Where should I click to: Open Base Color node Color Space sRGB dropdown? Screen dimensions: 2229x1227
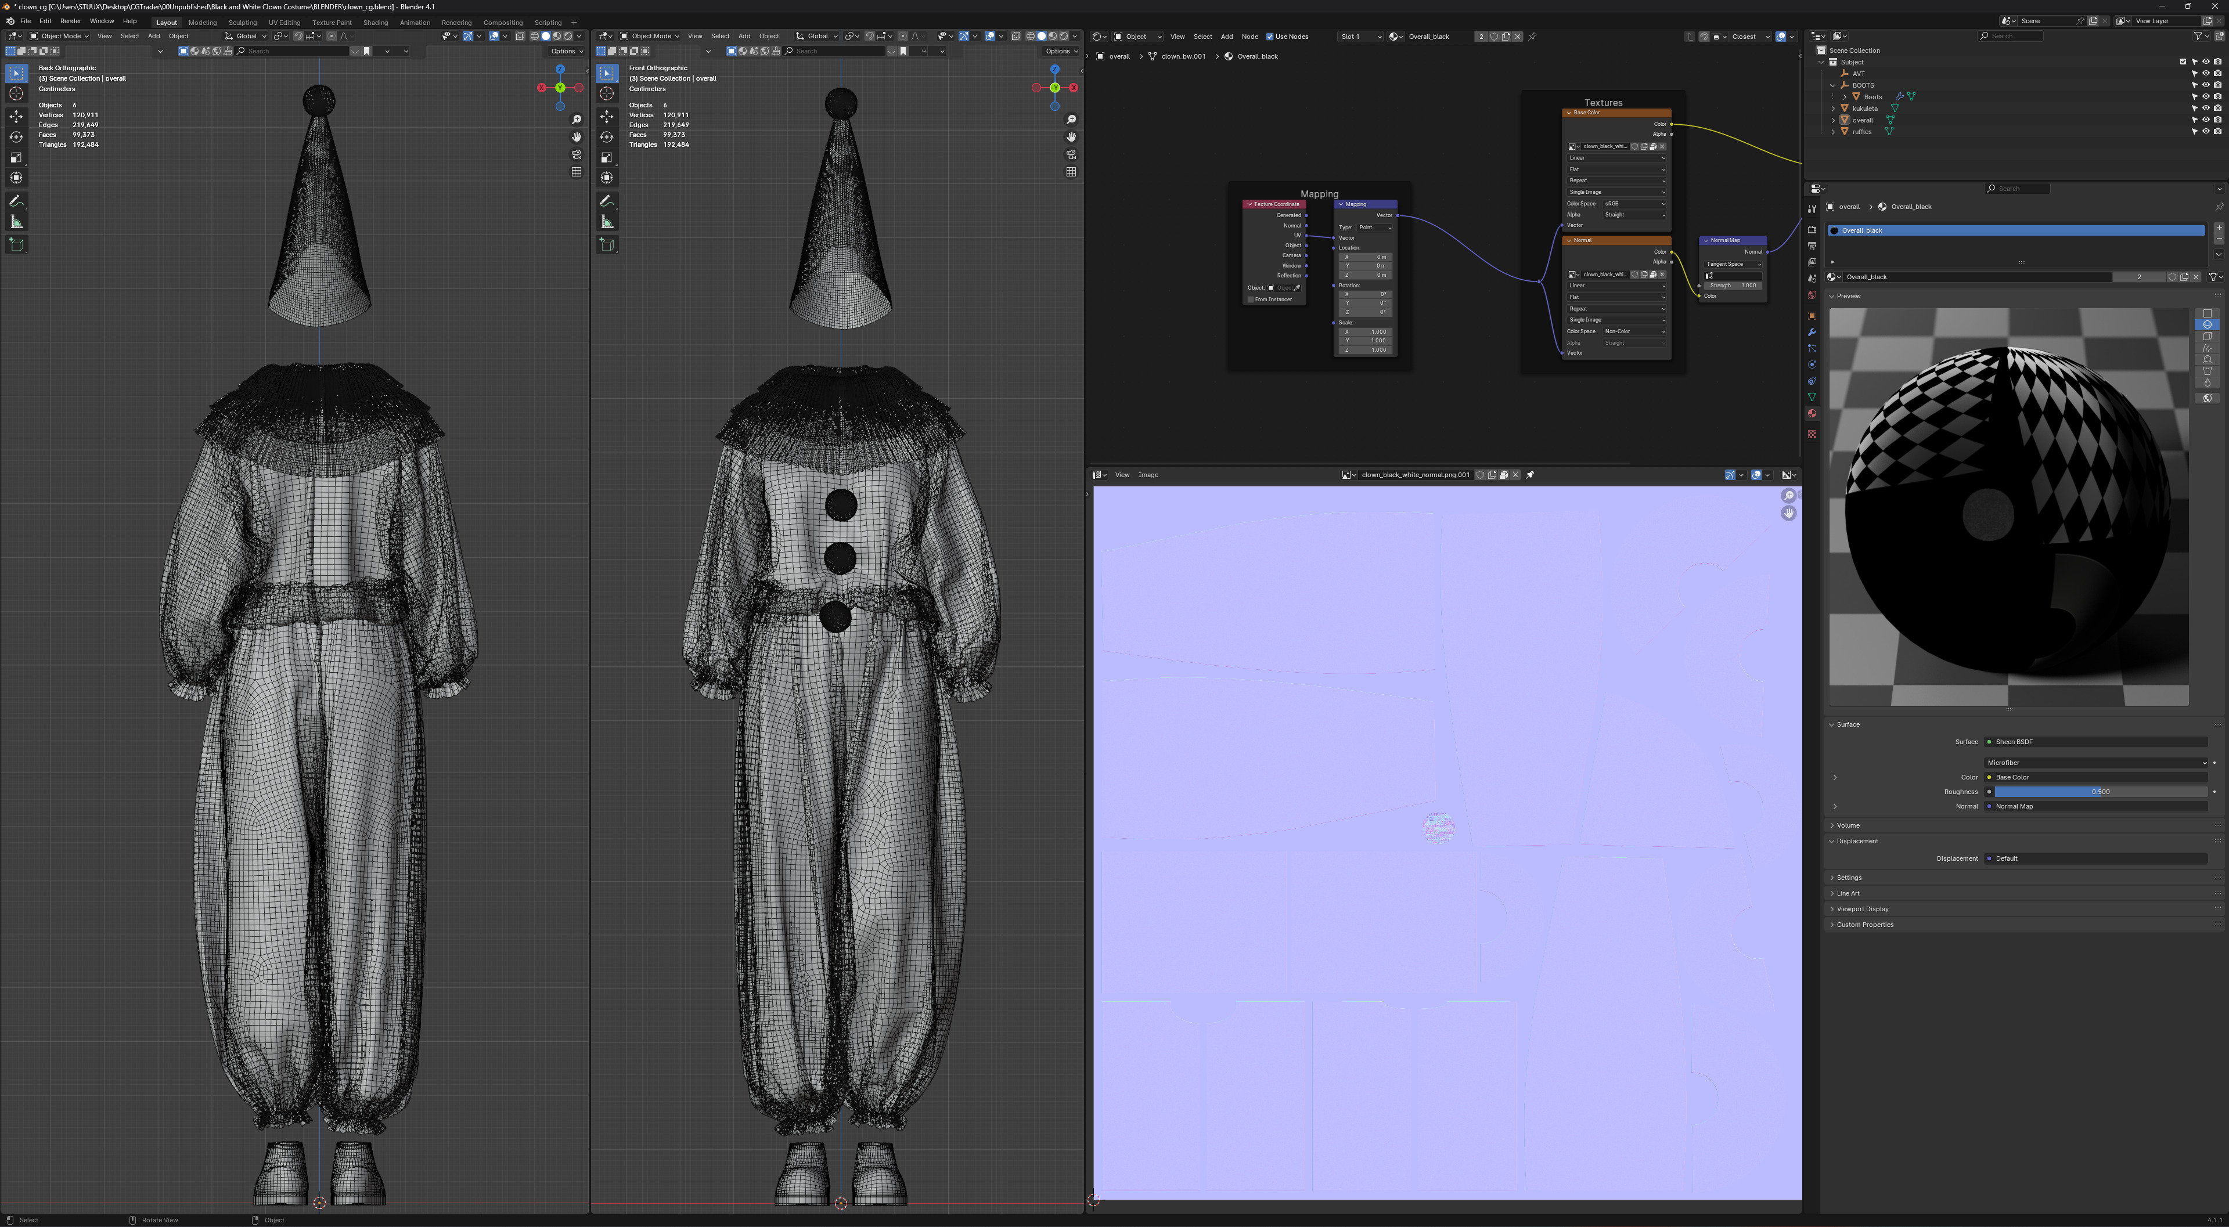(x=1634, y=204)
